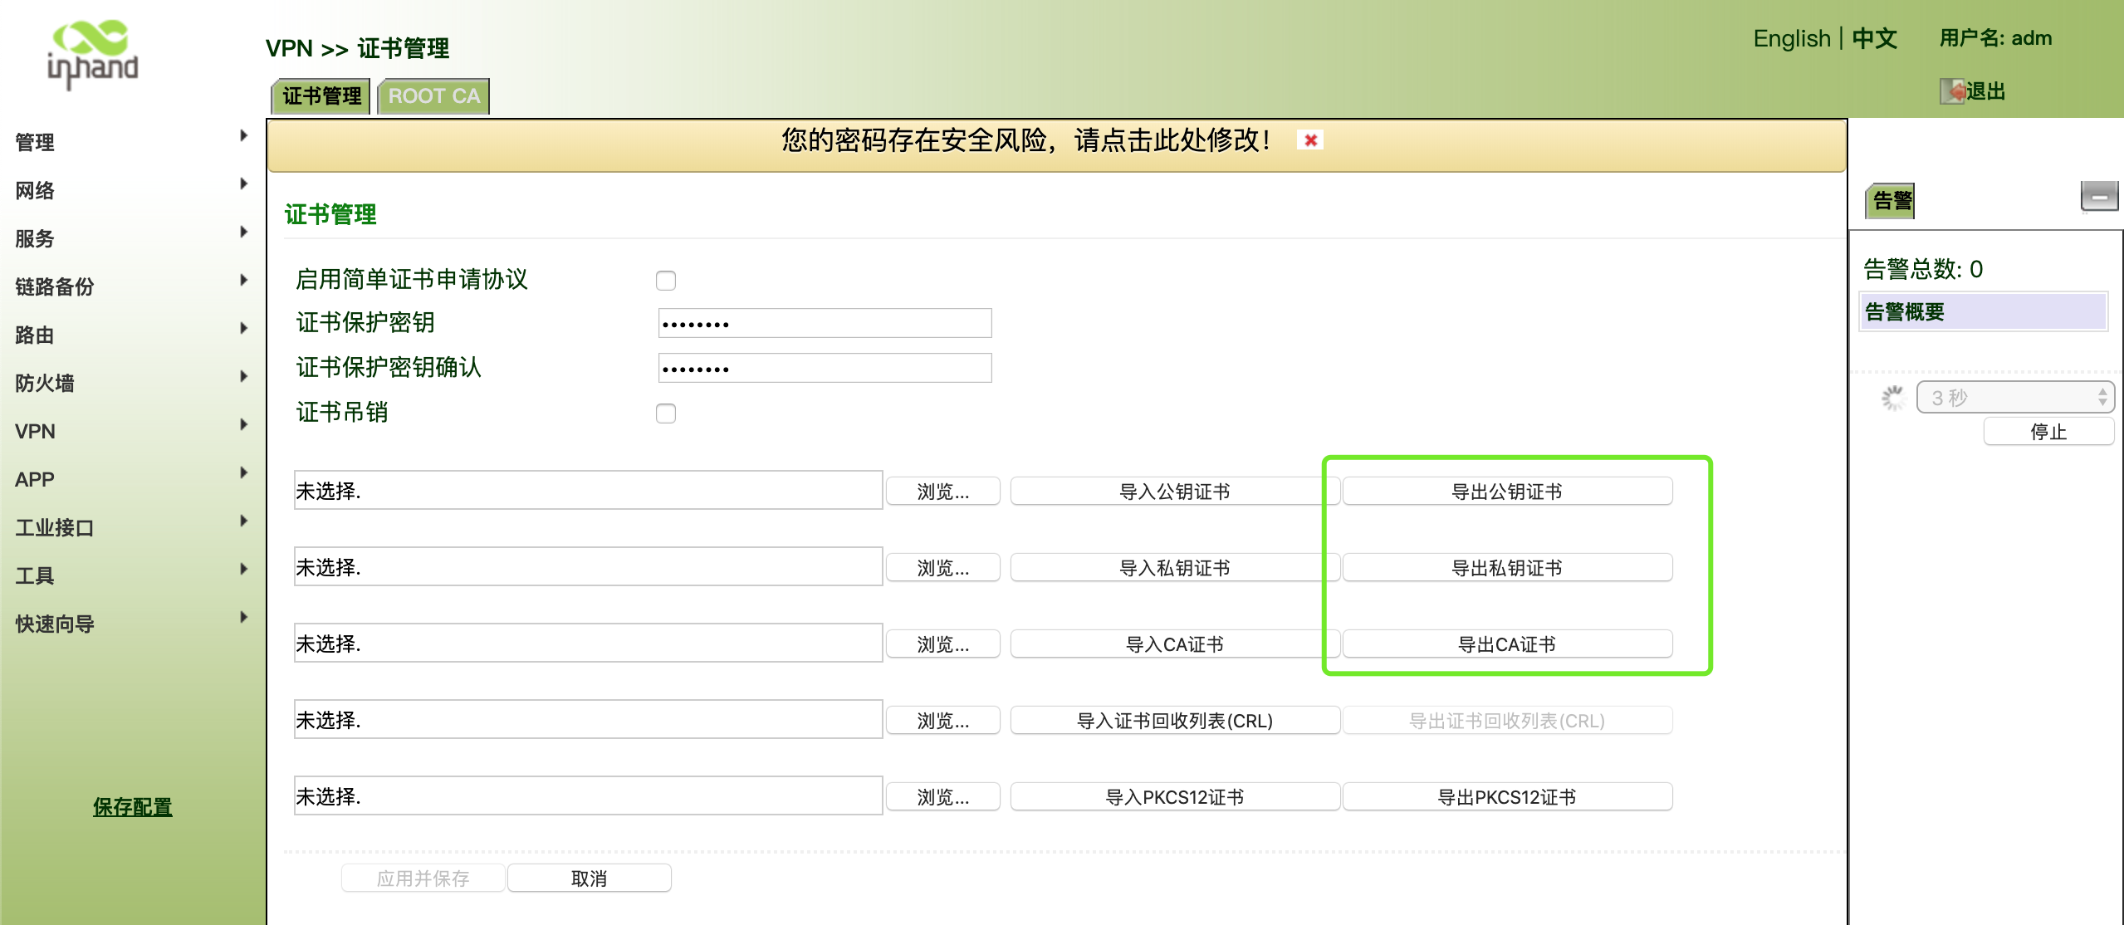Viewport: 2124px width, 925px height.
Task: Toggle the 证书吊销 checkbox
Action: click(665, 414)
